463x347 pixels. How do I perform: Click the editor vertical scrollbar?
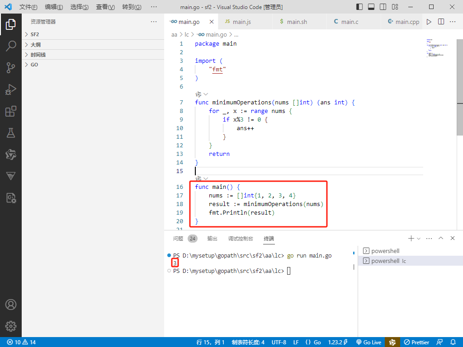pyautogui.click(x=460, y=87)
